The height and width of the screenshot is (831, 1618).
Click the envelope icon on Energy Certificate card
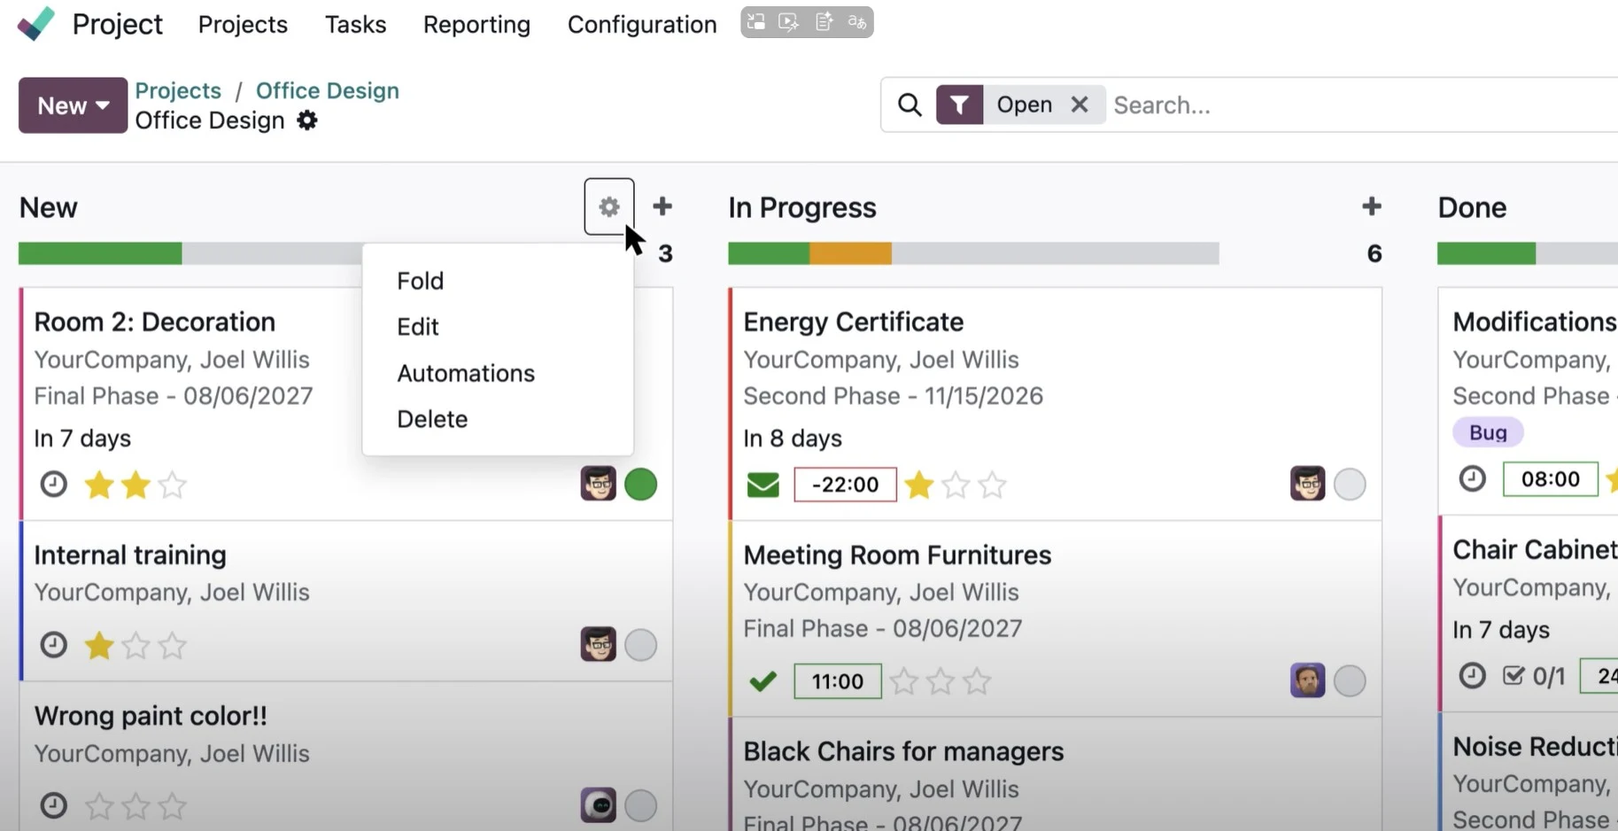(x=763, y=485)
